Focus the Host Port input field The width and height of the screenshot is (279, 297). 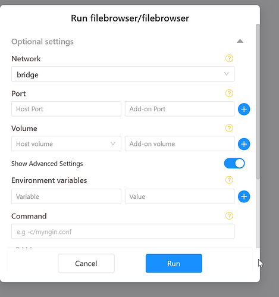66,109
